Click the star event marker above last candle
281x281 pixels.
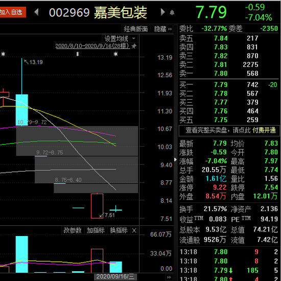click(x=115, y=54)
